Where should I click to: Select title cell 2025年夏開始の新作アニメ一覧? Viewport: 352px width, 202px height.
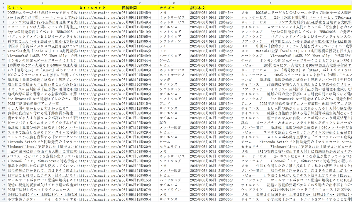[43, 103]
